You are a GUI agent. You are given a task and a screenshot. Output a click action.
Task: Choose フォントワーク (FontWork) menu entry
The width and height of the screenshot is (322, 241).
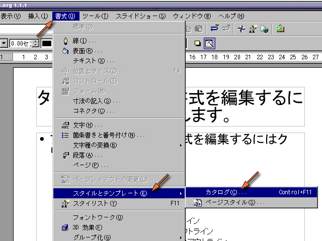click(x=119, y=217)
